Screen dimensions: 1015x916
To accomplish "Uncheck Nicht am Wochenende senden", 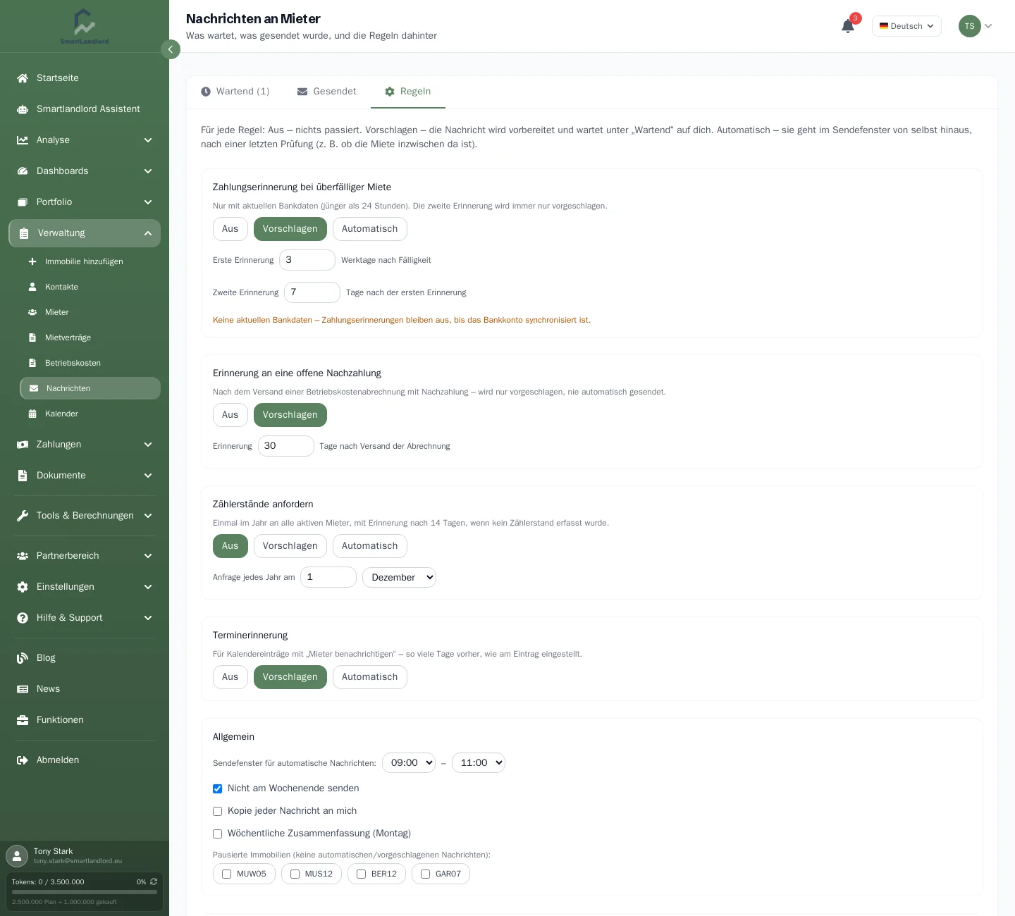I will coord(217,788).
